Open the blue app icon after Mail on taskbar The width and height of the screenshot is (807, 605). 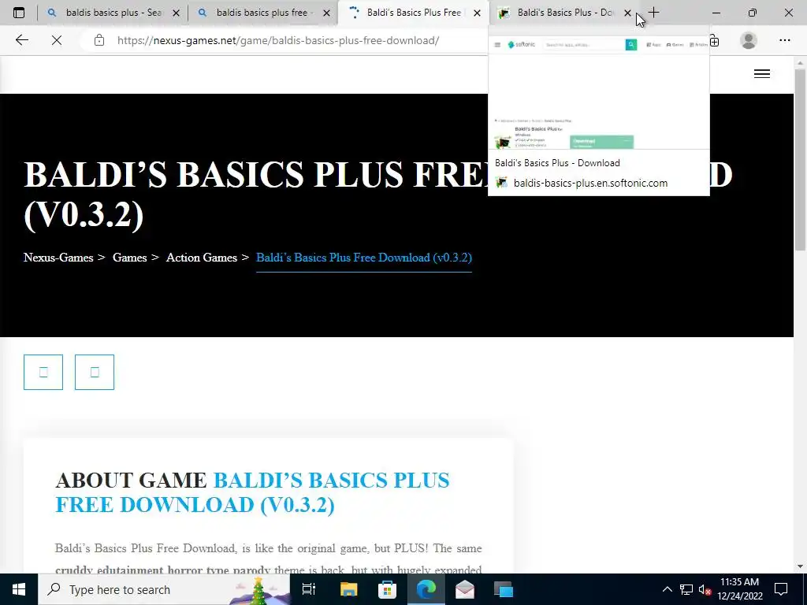(x=504, y=589)
